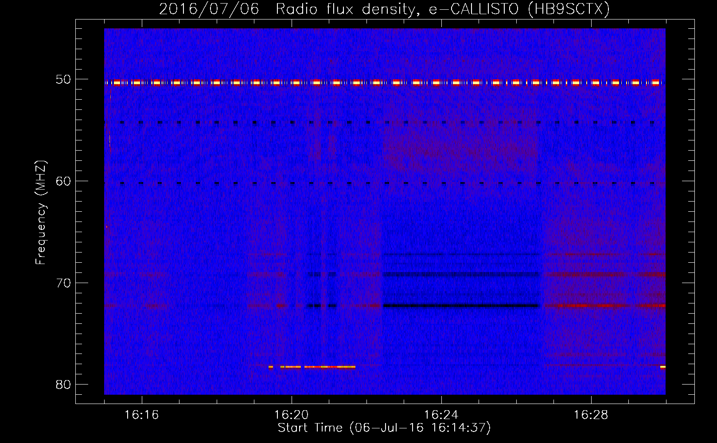The image size is (717, 443).
Task: Click the 16:16 time tick label
Action: pyautogui.click(x=141, y=415)
